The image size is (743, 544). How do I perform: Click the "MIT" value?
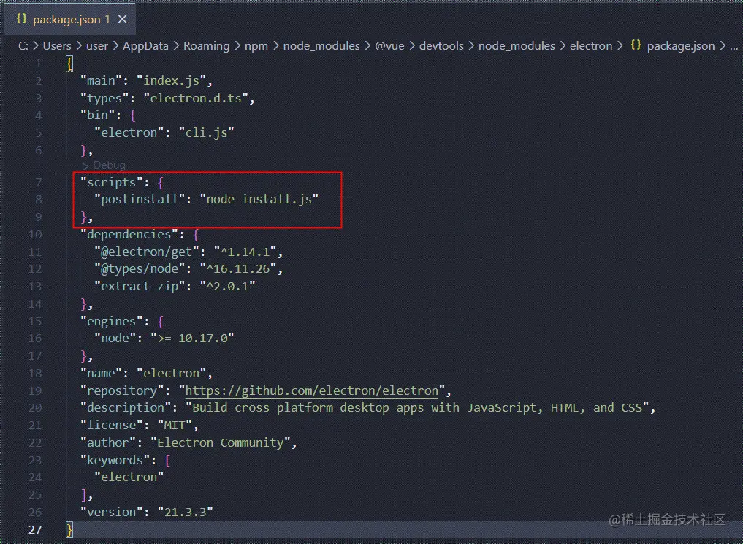pyautogui.click(x=175, y=426)
